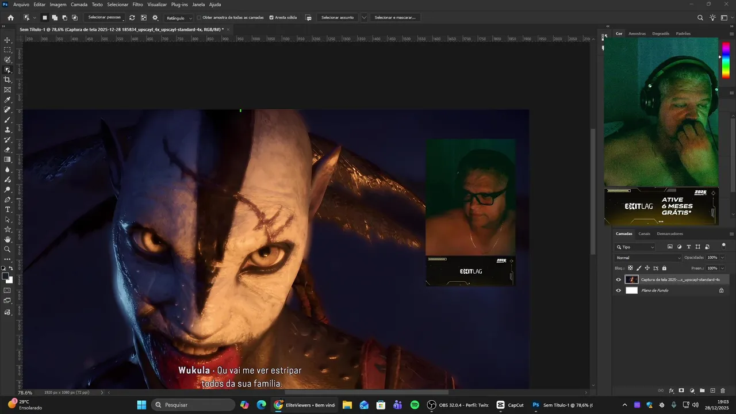Click the 'Selecionar assunto' button
736x414 pixels.
[338, 18]
